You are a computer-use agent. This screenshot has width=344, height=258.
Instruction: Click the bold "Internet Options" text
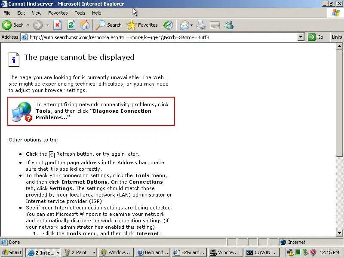point(84,182)
